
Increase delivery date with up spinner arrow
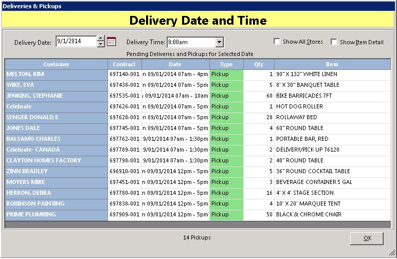point(101,39)
